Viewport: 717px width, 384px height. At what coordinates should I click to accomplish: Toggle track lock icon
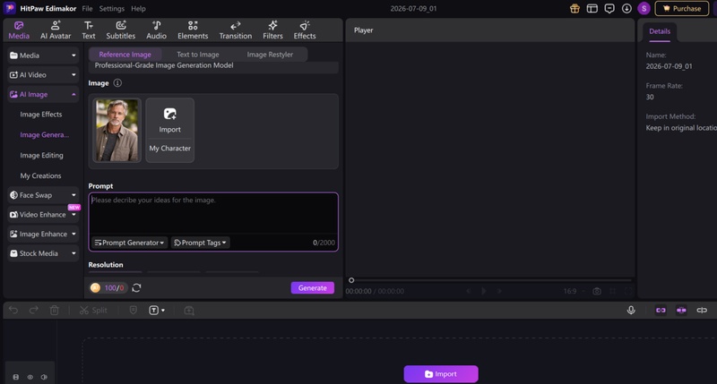pyautogui.click(x=16, y=377)
